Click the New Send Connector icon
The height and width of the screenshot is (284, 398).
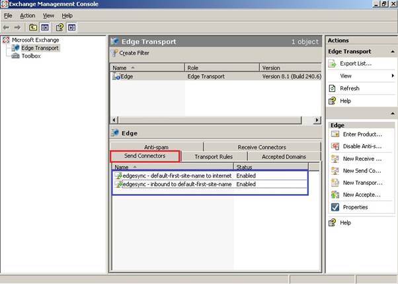(335, 171)
